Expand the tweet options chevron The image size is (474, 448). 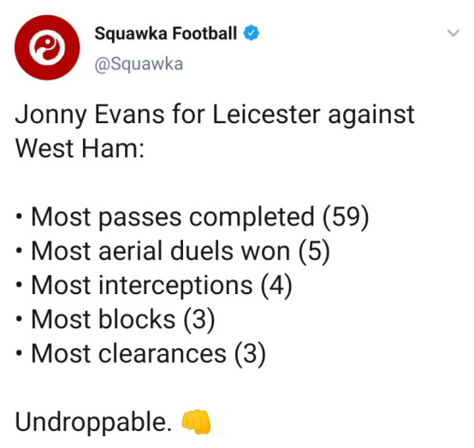[453, 32]
